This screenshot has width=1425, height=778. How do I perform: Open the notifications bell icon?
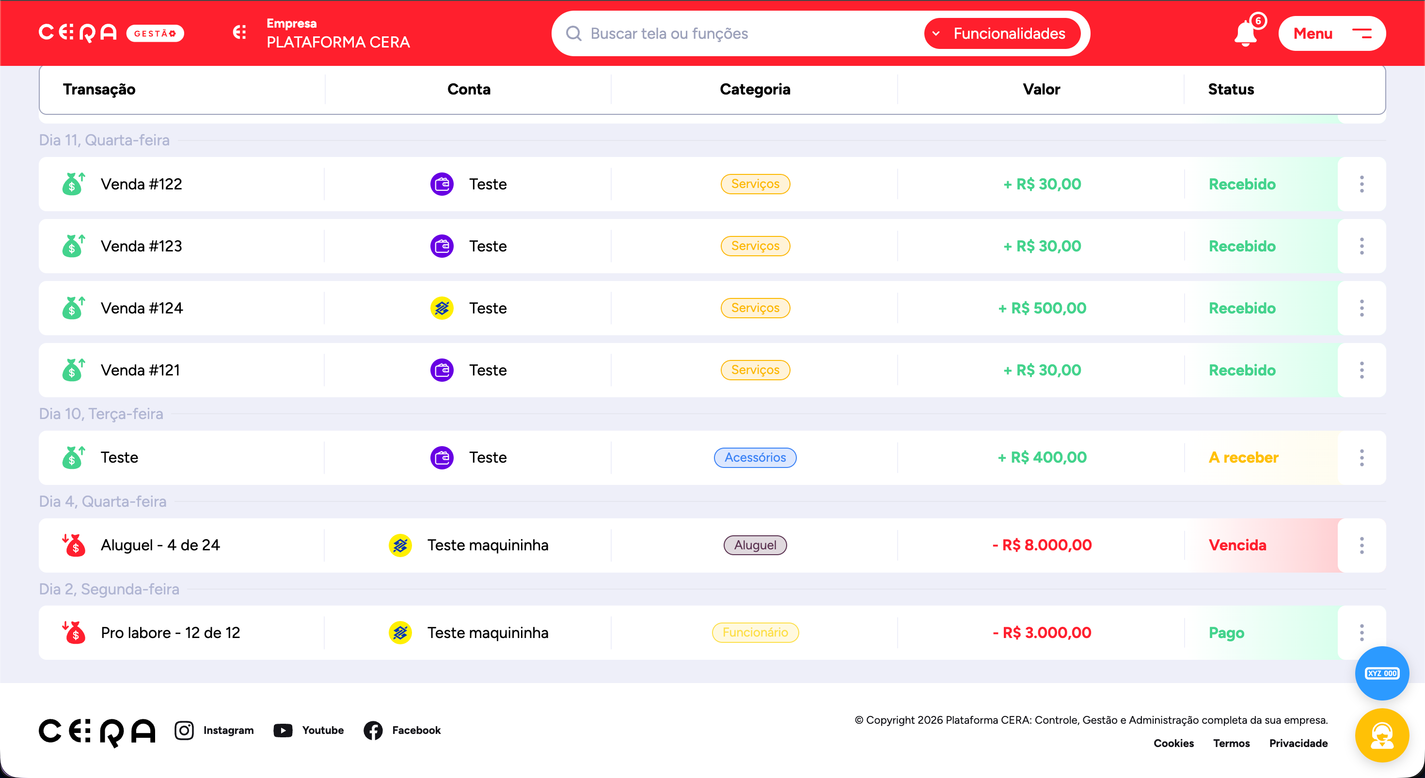coord(1246,34)
